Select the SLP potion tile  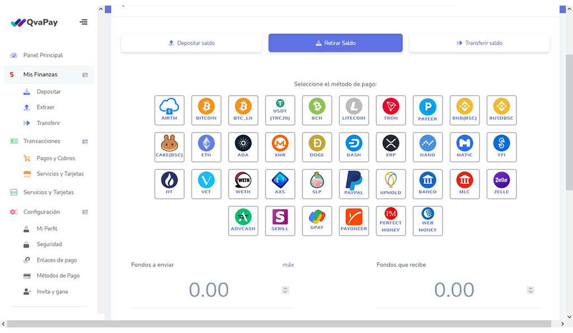pyautogui.click(x=317, y=184)
